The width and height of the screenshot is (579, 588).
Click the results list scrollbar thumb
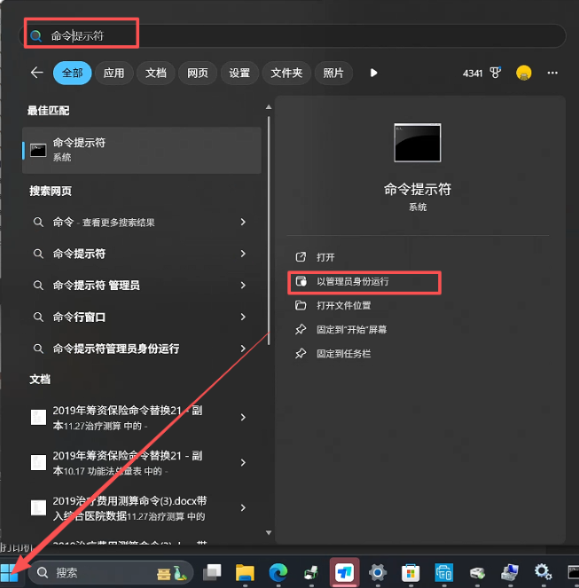tap(269, 231)
